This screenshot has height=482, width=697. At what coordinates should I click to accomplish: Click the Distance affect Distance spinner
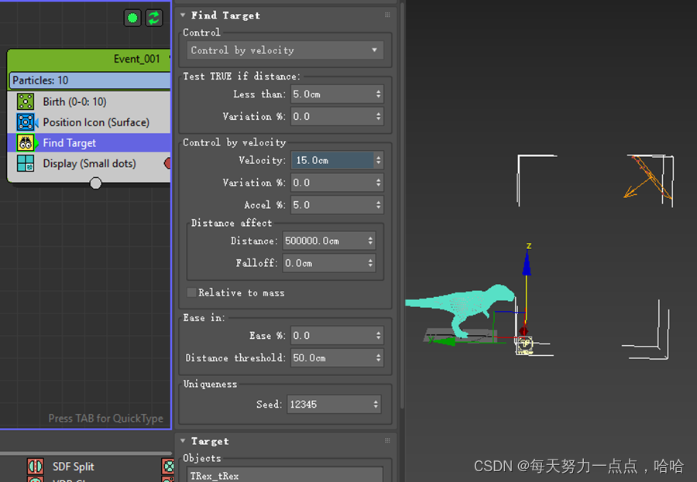click(370, 241)
